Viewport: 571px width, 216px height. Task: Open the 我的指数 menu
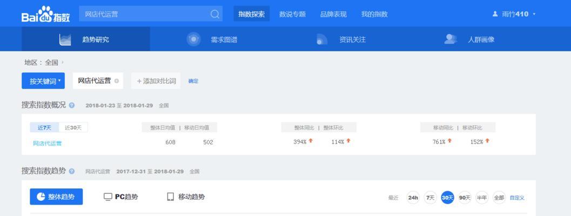point(374,14)
